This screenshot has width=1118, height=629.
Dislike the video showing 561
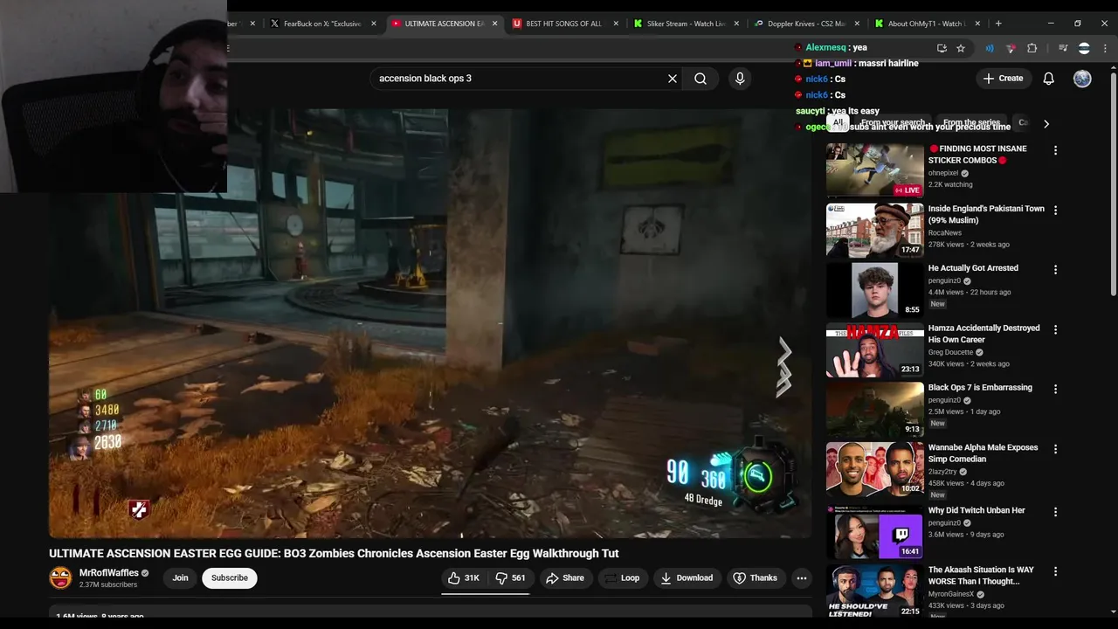coord(510,577)
